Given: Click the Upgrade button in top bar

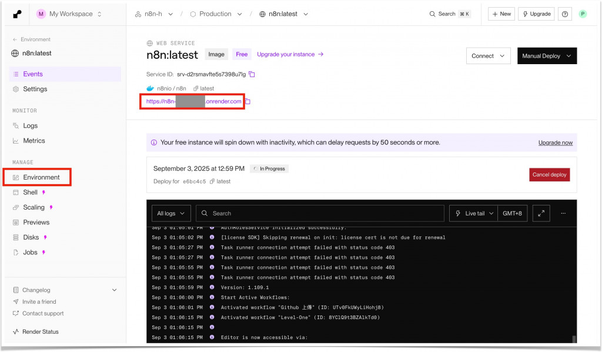Looking at the screenshot, I should (x=536, y=14).
